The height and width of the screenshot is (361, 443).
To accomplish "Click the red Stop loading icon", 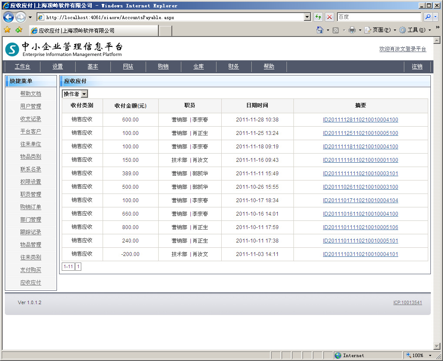I will tap(330, 17).
